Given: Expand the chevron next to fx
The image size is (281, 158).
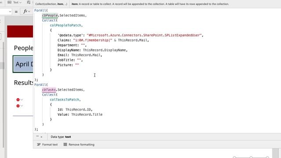Looking at the screenshot, I should (x=29, y=12).
